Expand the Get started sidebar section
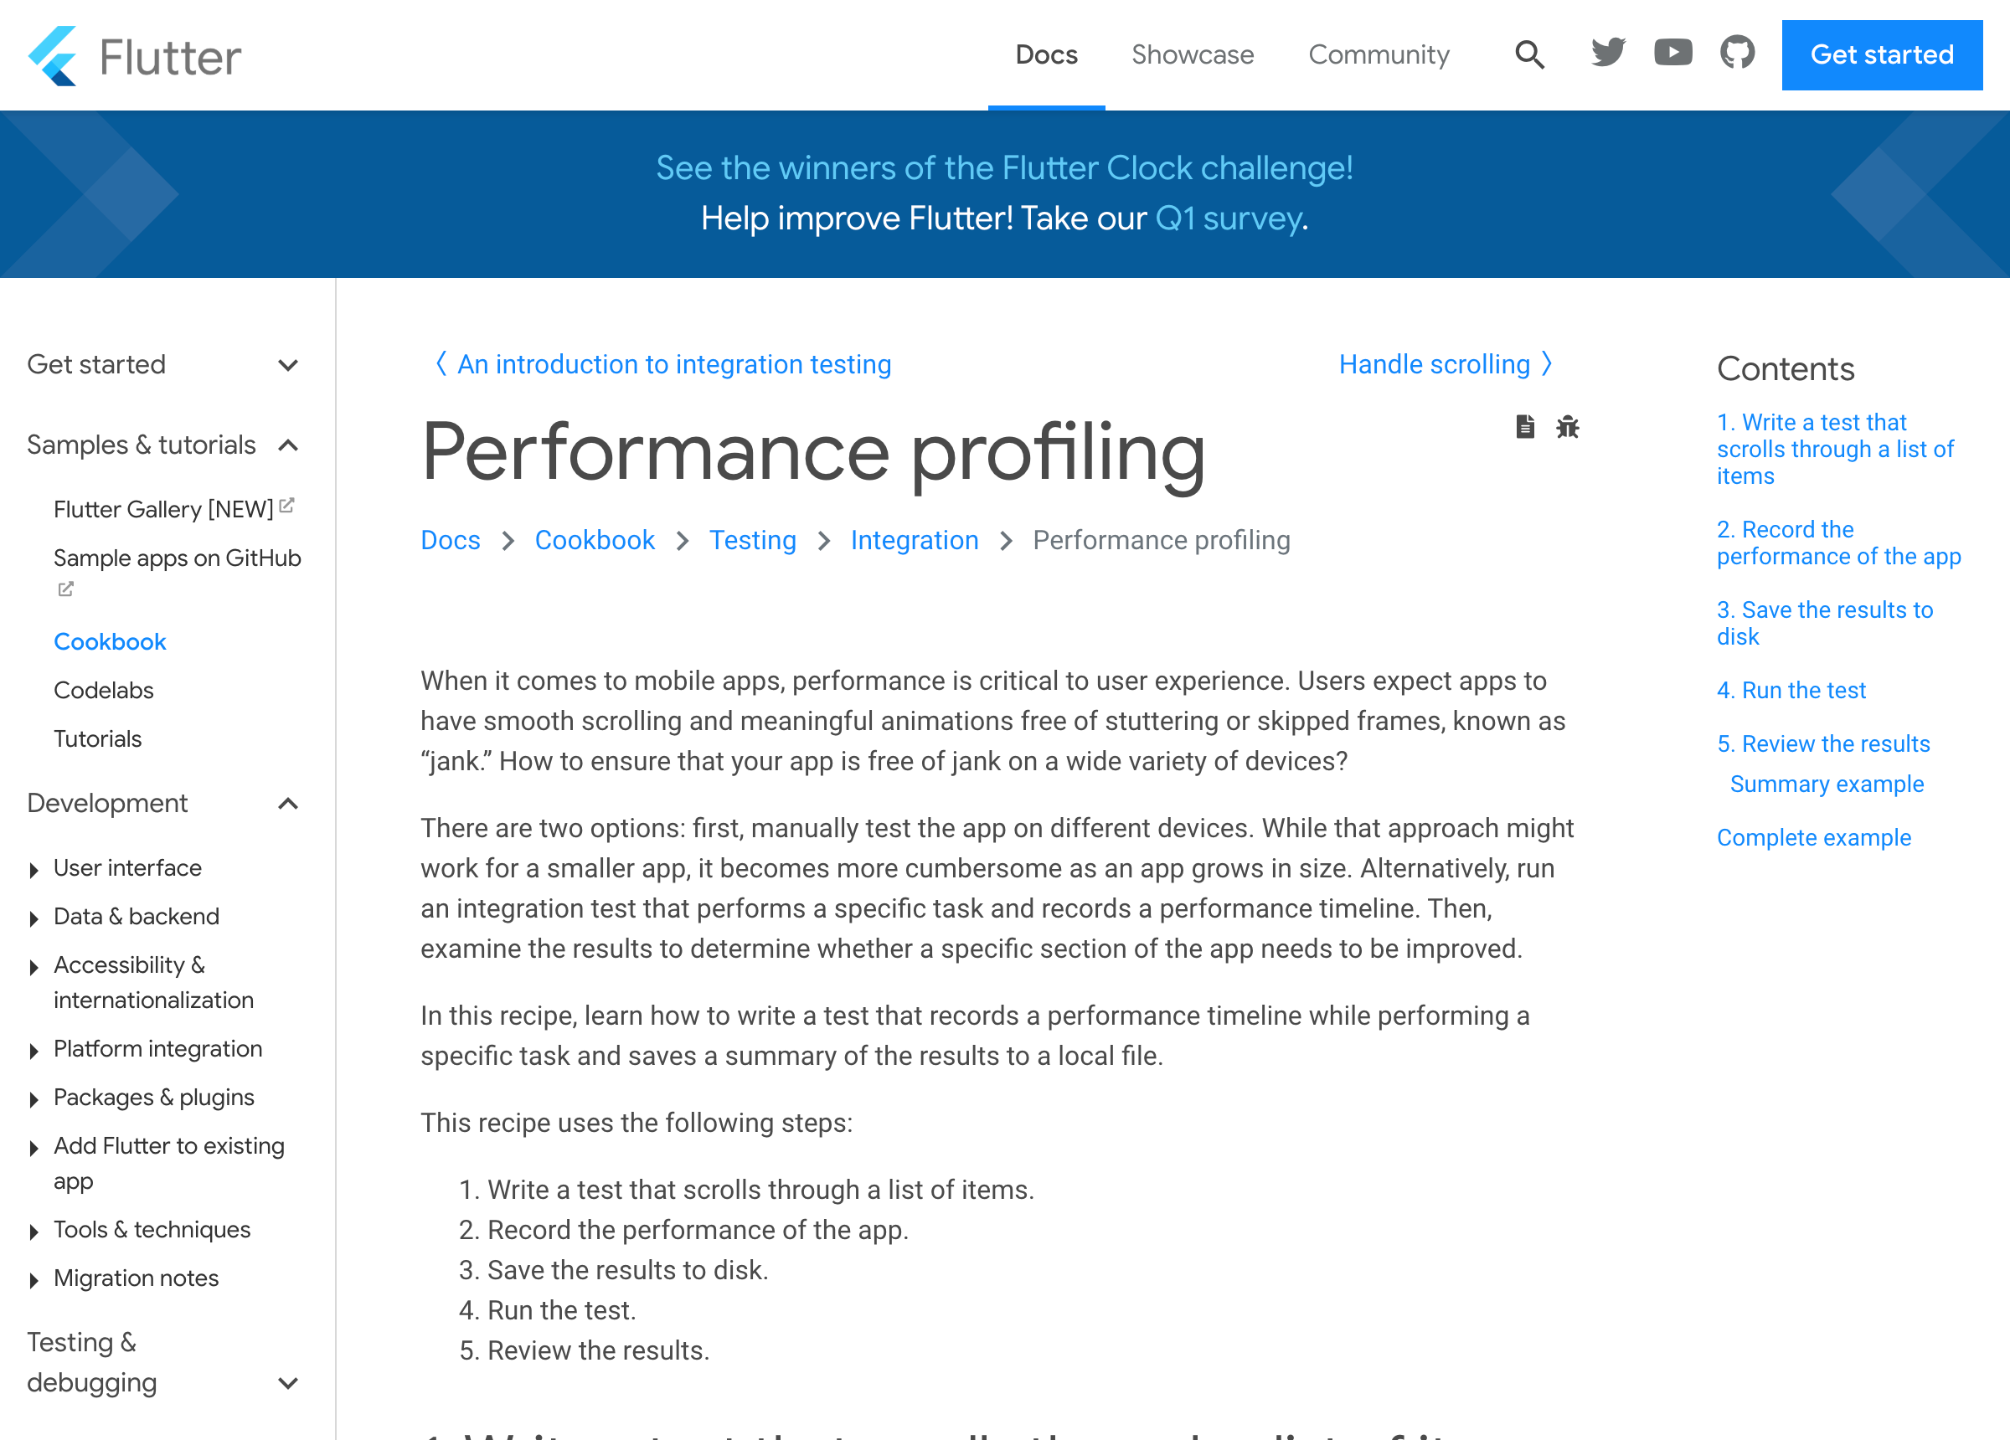The image size is (2010, 1440). [287, 365]
